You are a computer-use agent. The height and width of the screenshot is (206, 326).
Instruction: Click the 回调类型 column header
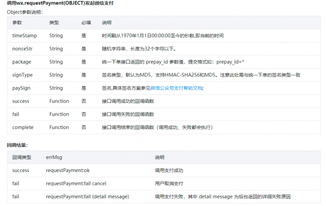tap(22, 157)
